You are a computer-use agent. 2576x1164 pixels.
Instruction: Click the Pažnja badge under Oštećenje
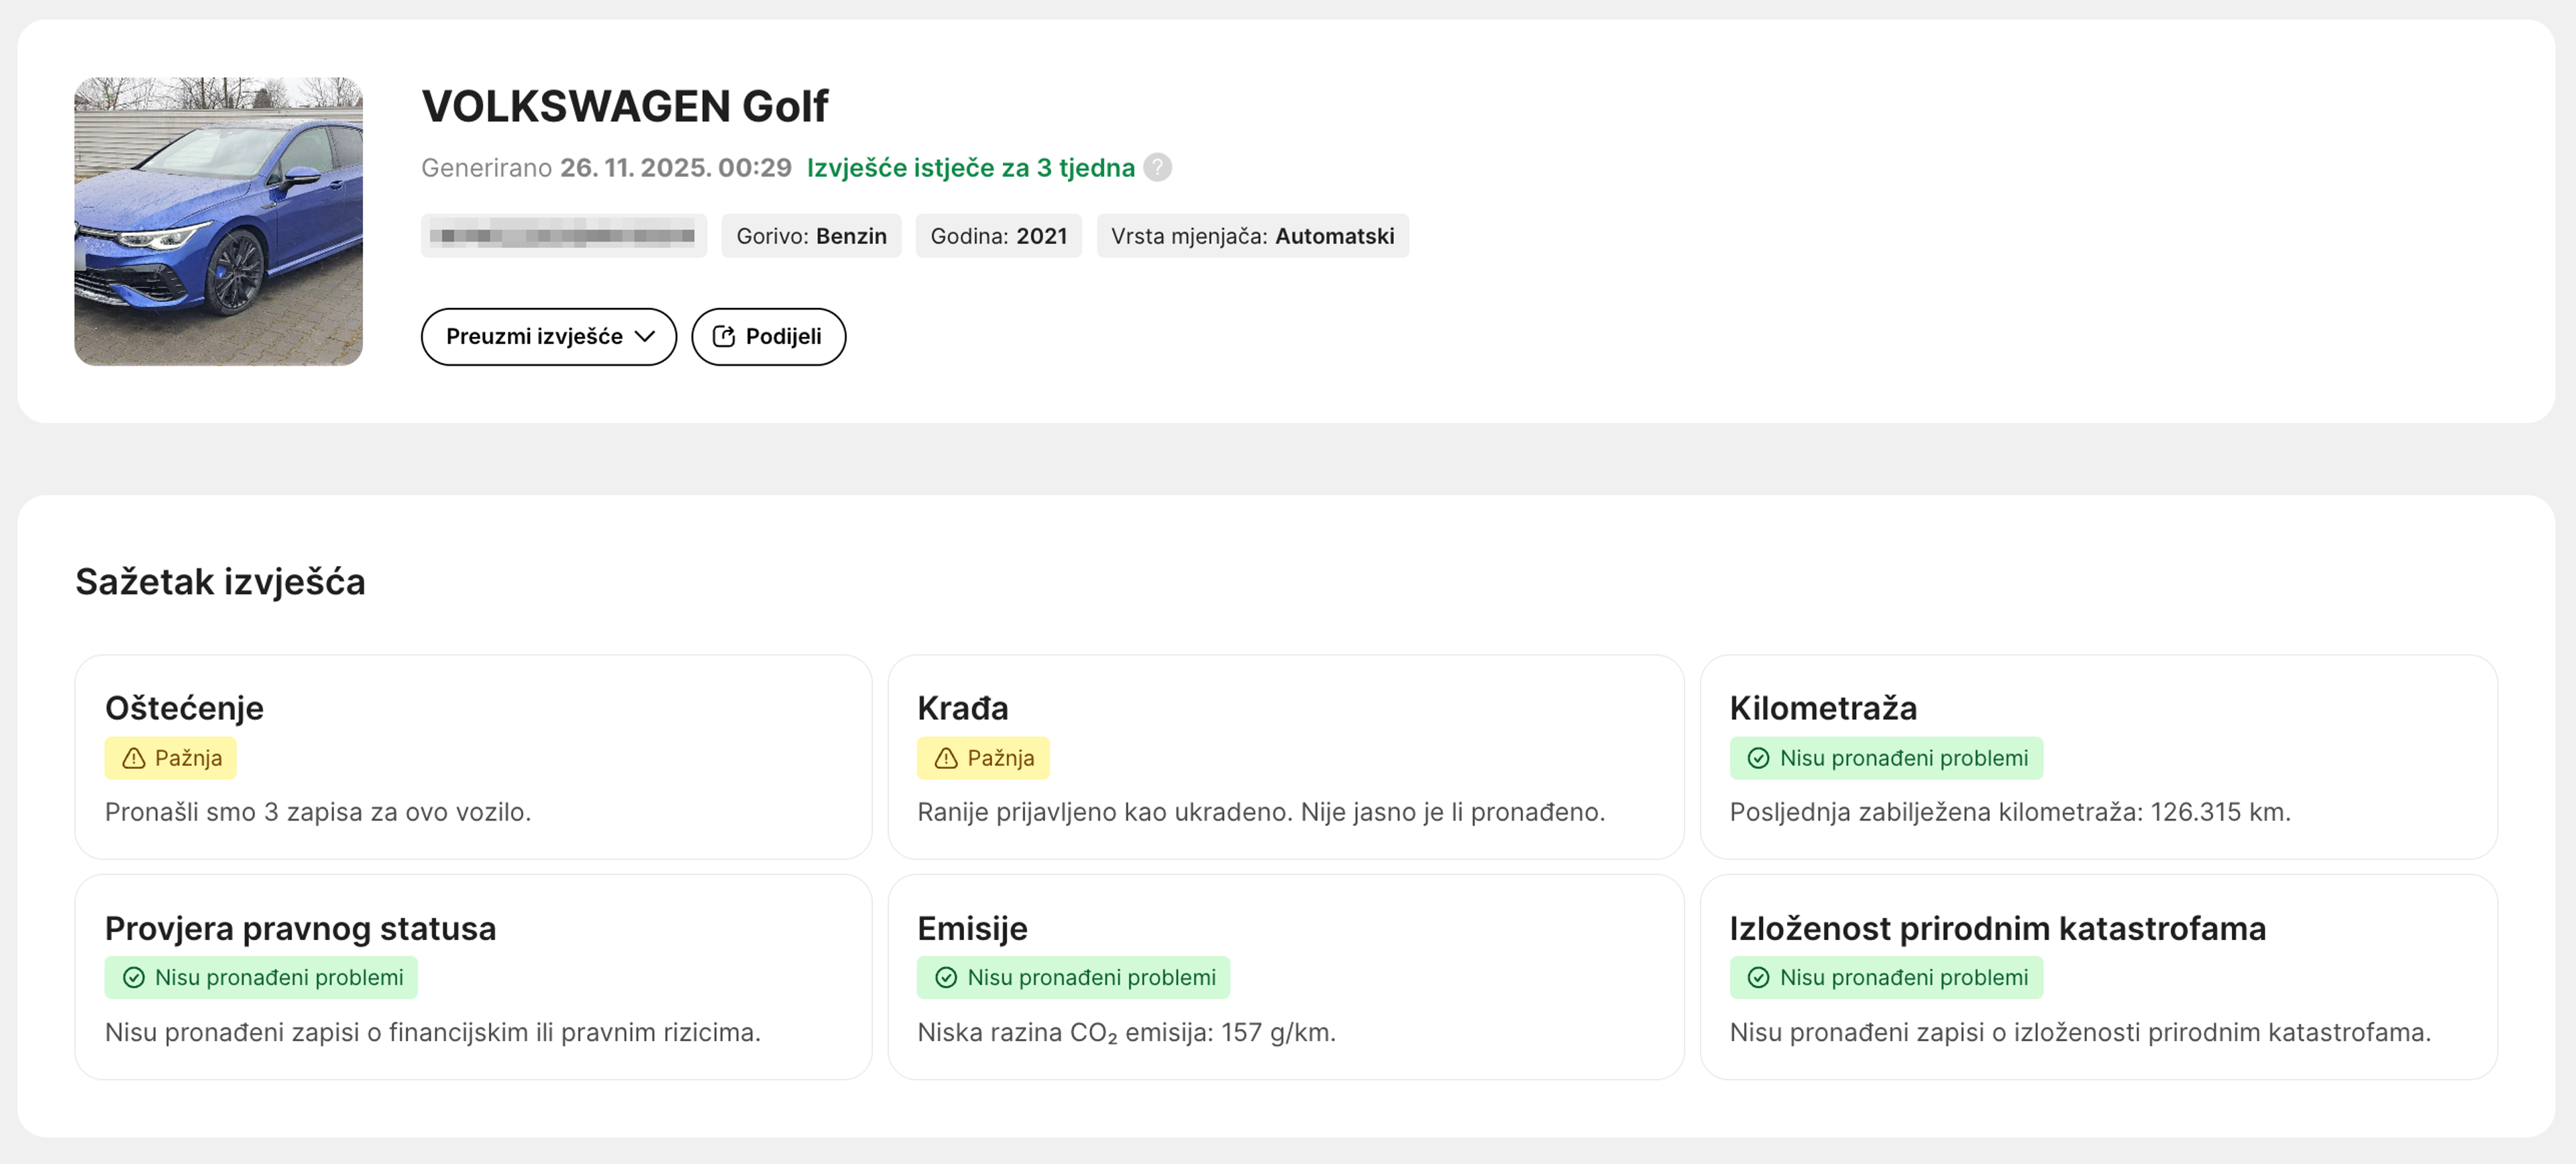point(170,758)
